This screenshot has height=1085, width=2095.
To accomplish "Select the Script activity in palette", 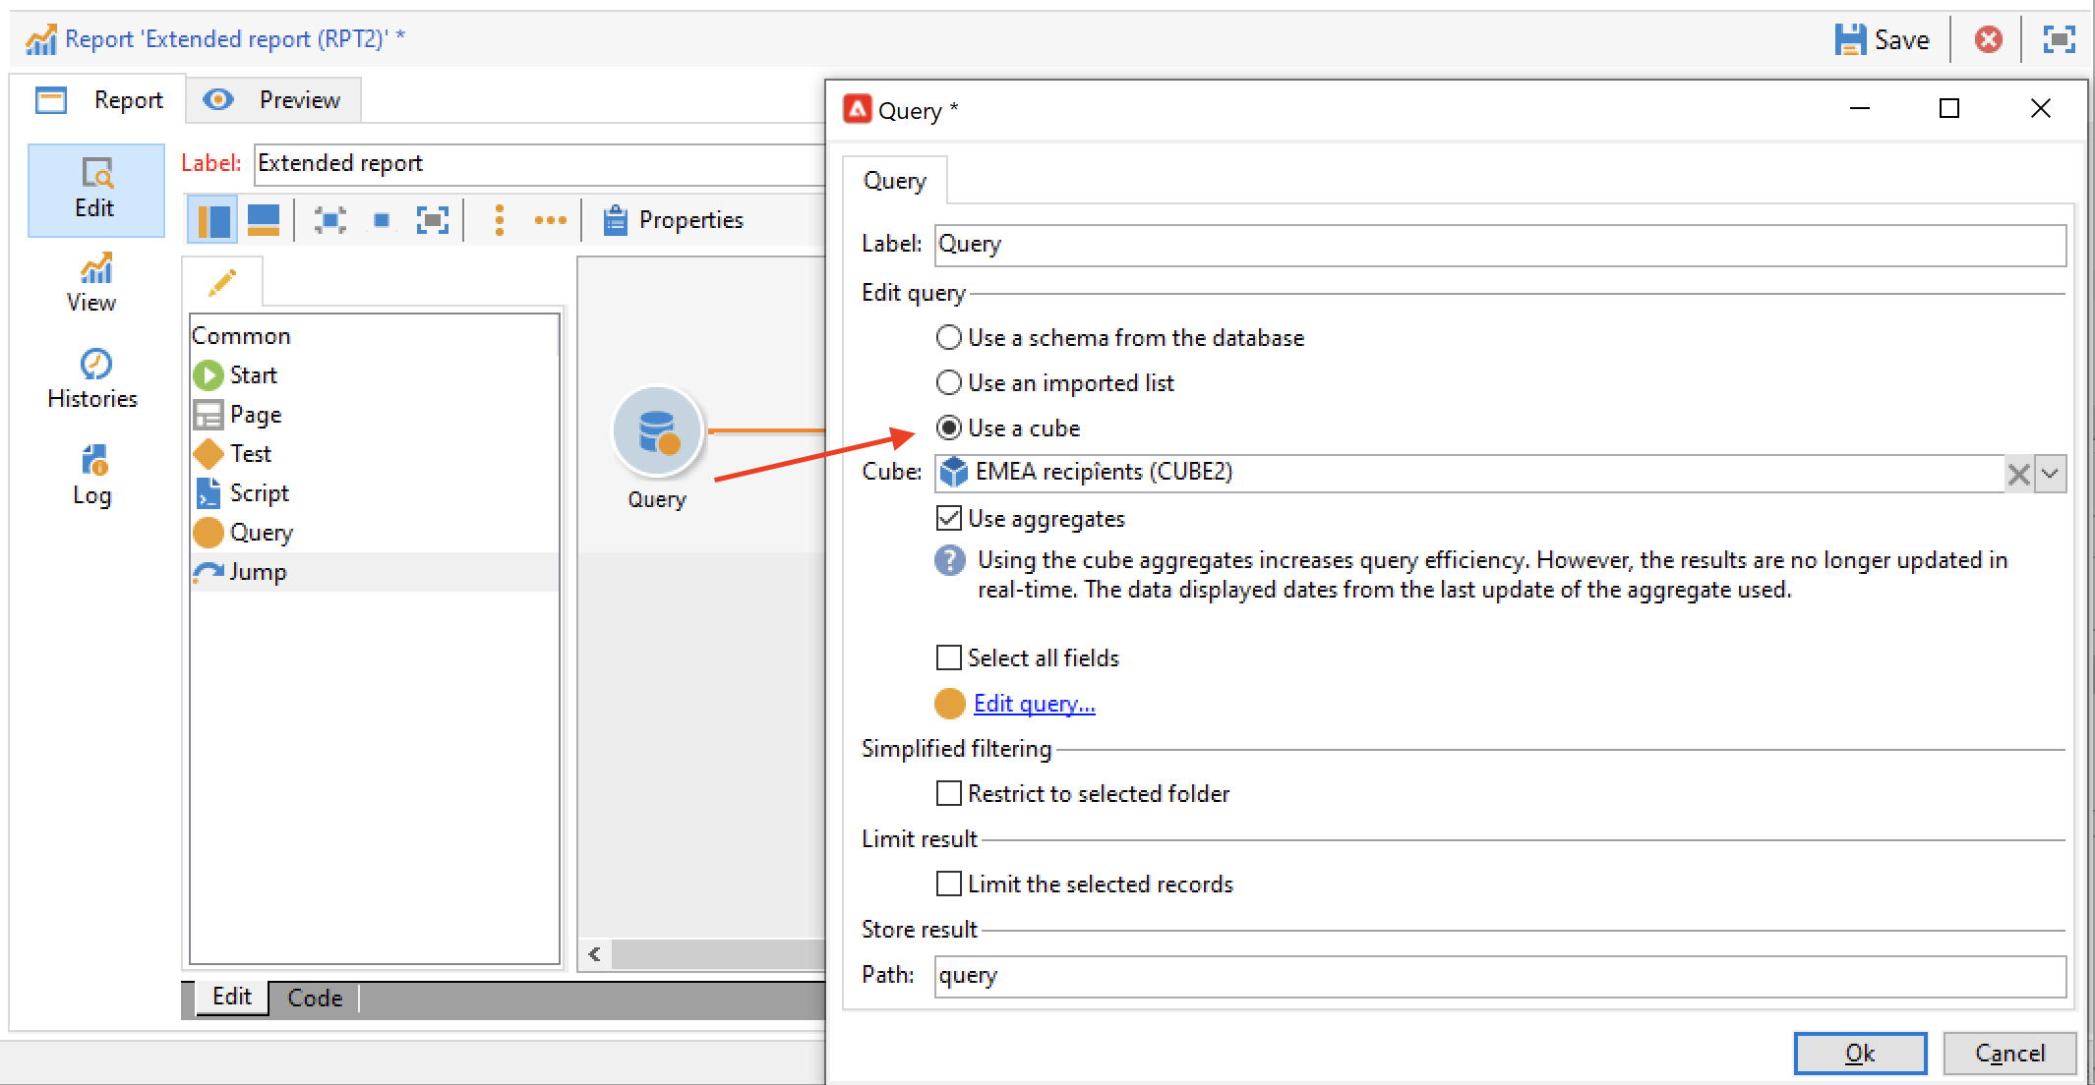I will pyautogui.click(x=259, y=493).
